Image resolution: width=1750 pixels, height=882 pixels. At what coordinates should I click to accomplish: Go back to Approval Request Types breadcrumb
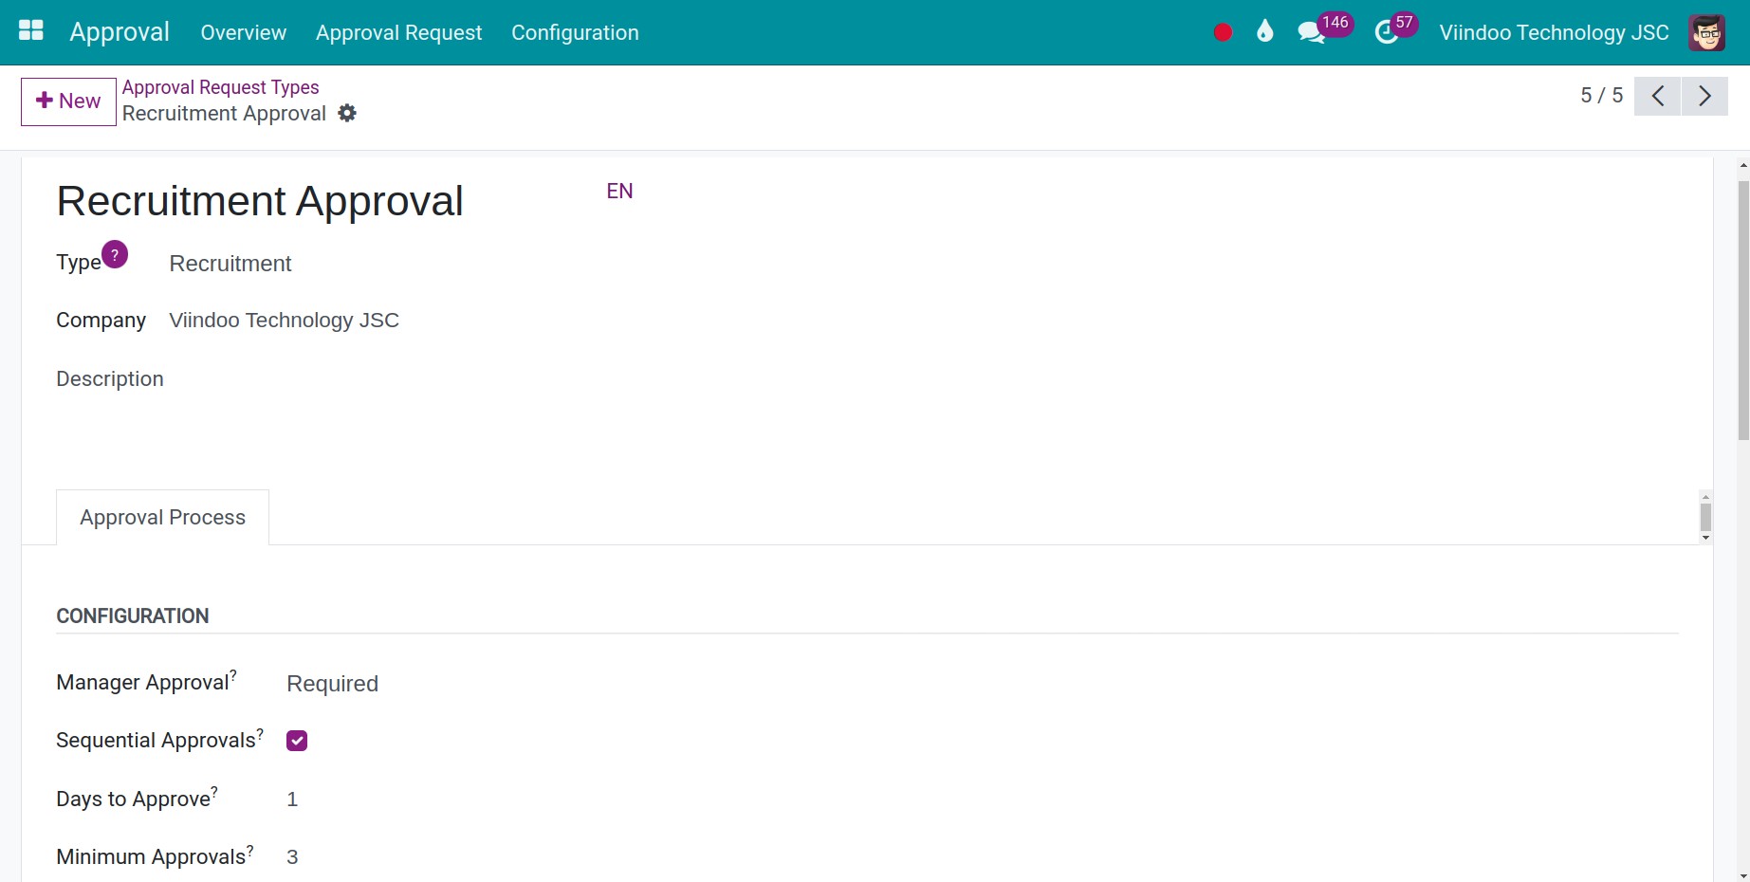tap(220, 87)
